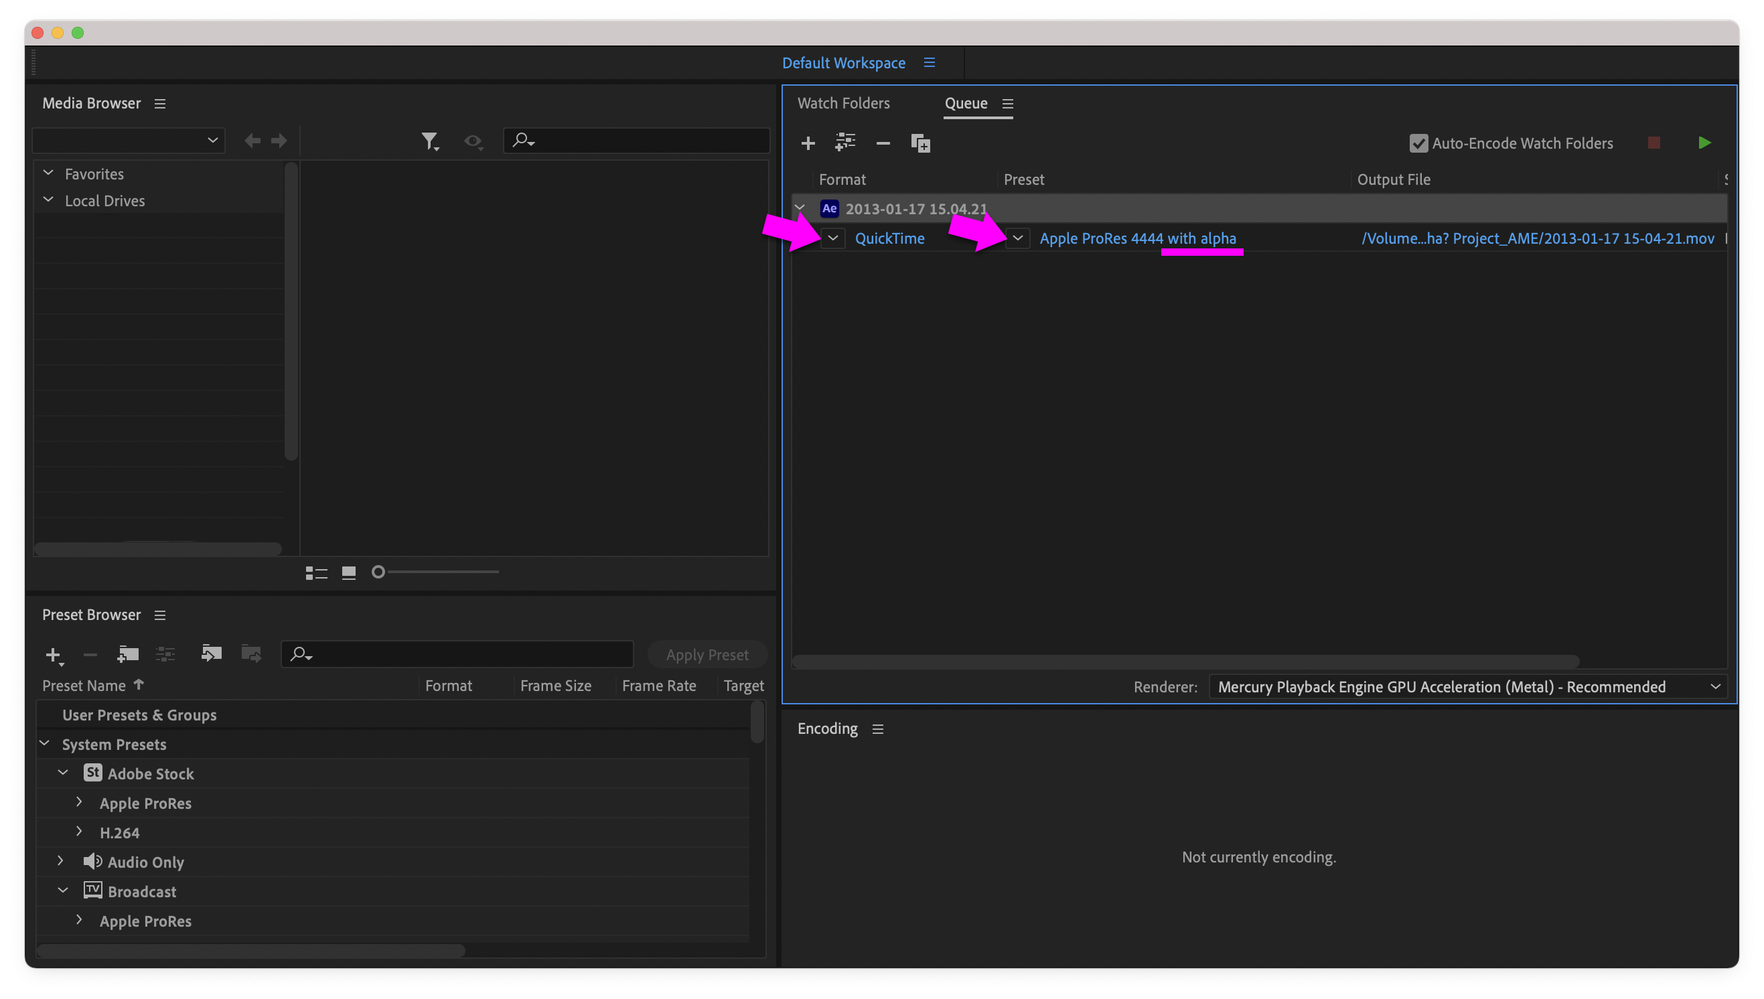
Task: Toggle the thumbnail view in Media Browser
Action: (x=348, y=572)
